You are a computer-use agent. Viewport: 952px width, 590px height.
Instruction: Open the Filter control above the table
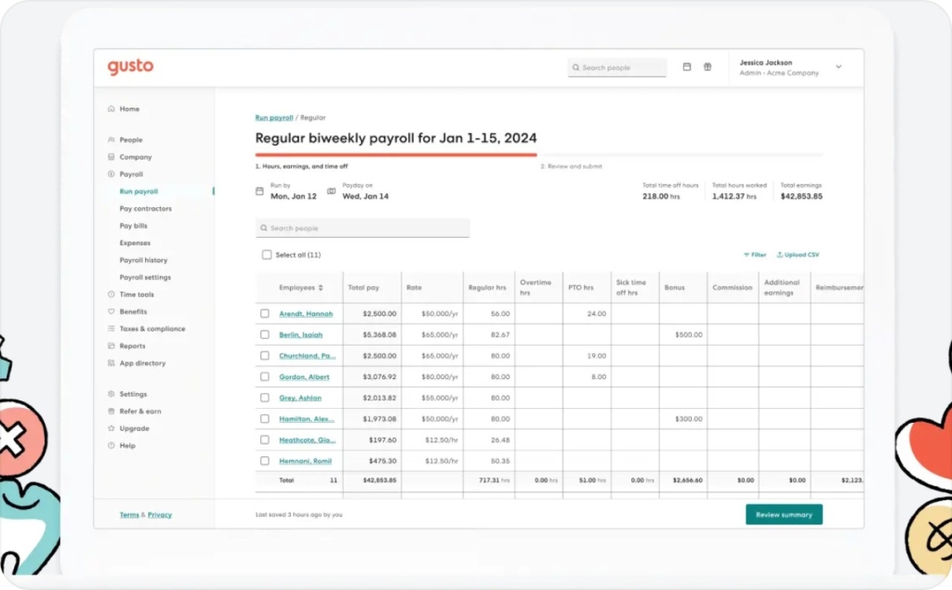[753, 254]
